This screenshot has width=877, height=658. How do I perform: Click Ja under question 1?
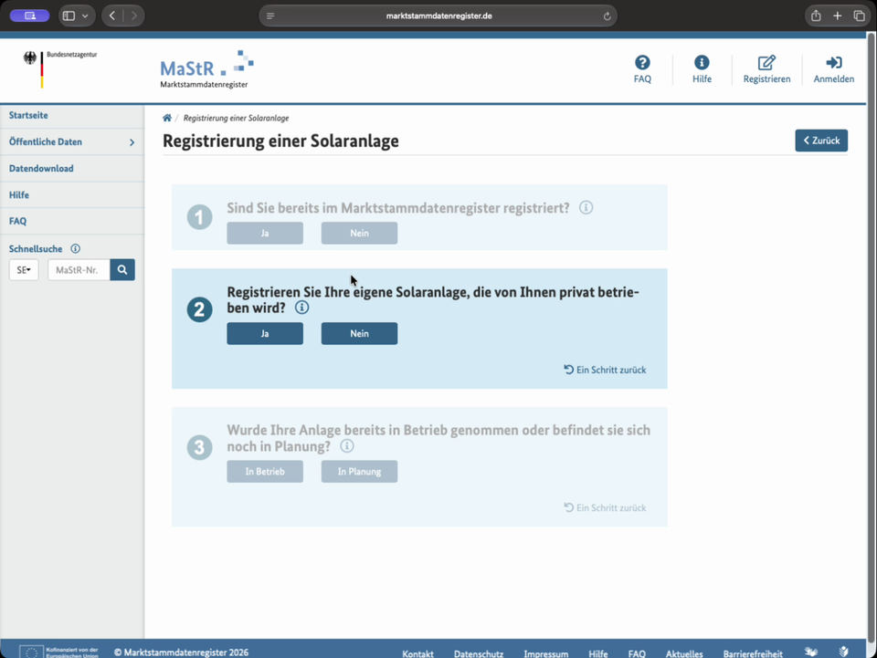tap(265, 233)
